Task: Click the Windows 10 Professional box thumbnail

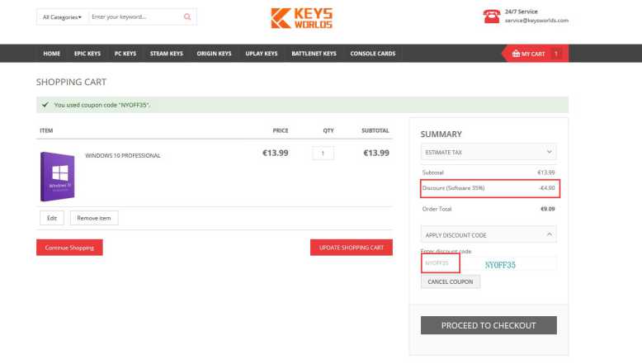Action: [x=57, y=177]
